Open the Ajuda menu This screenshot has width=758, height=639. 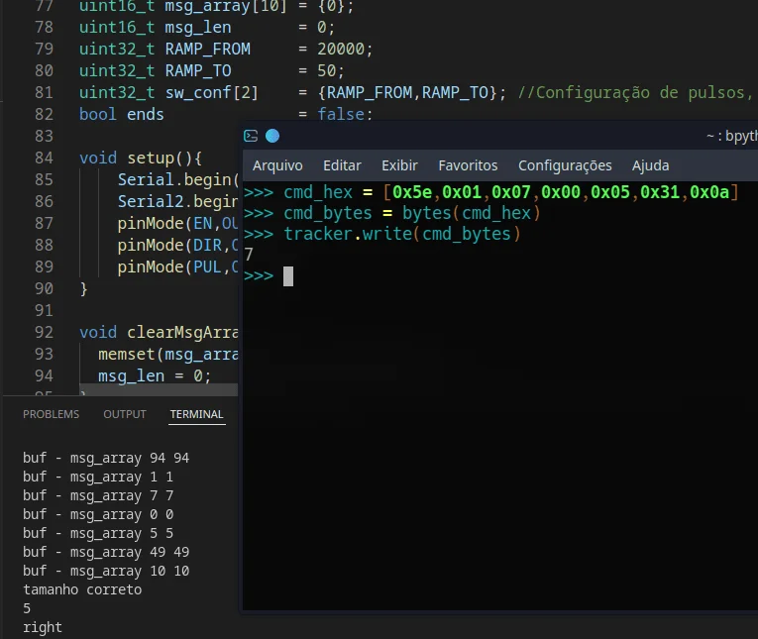(650, 165)
